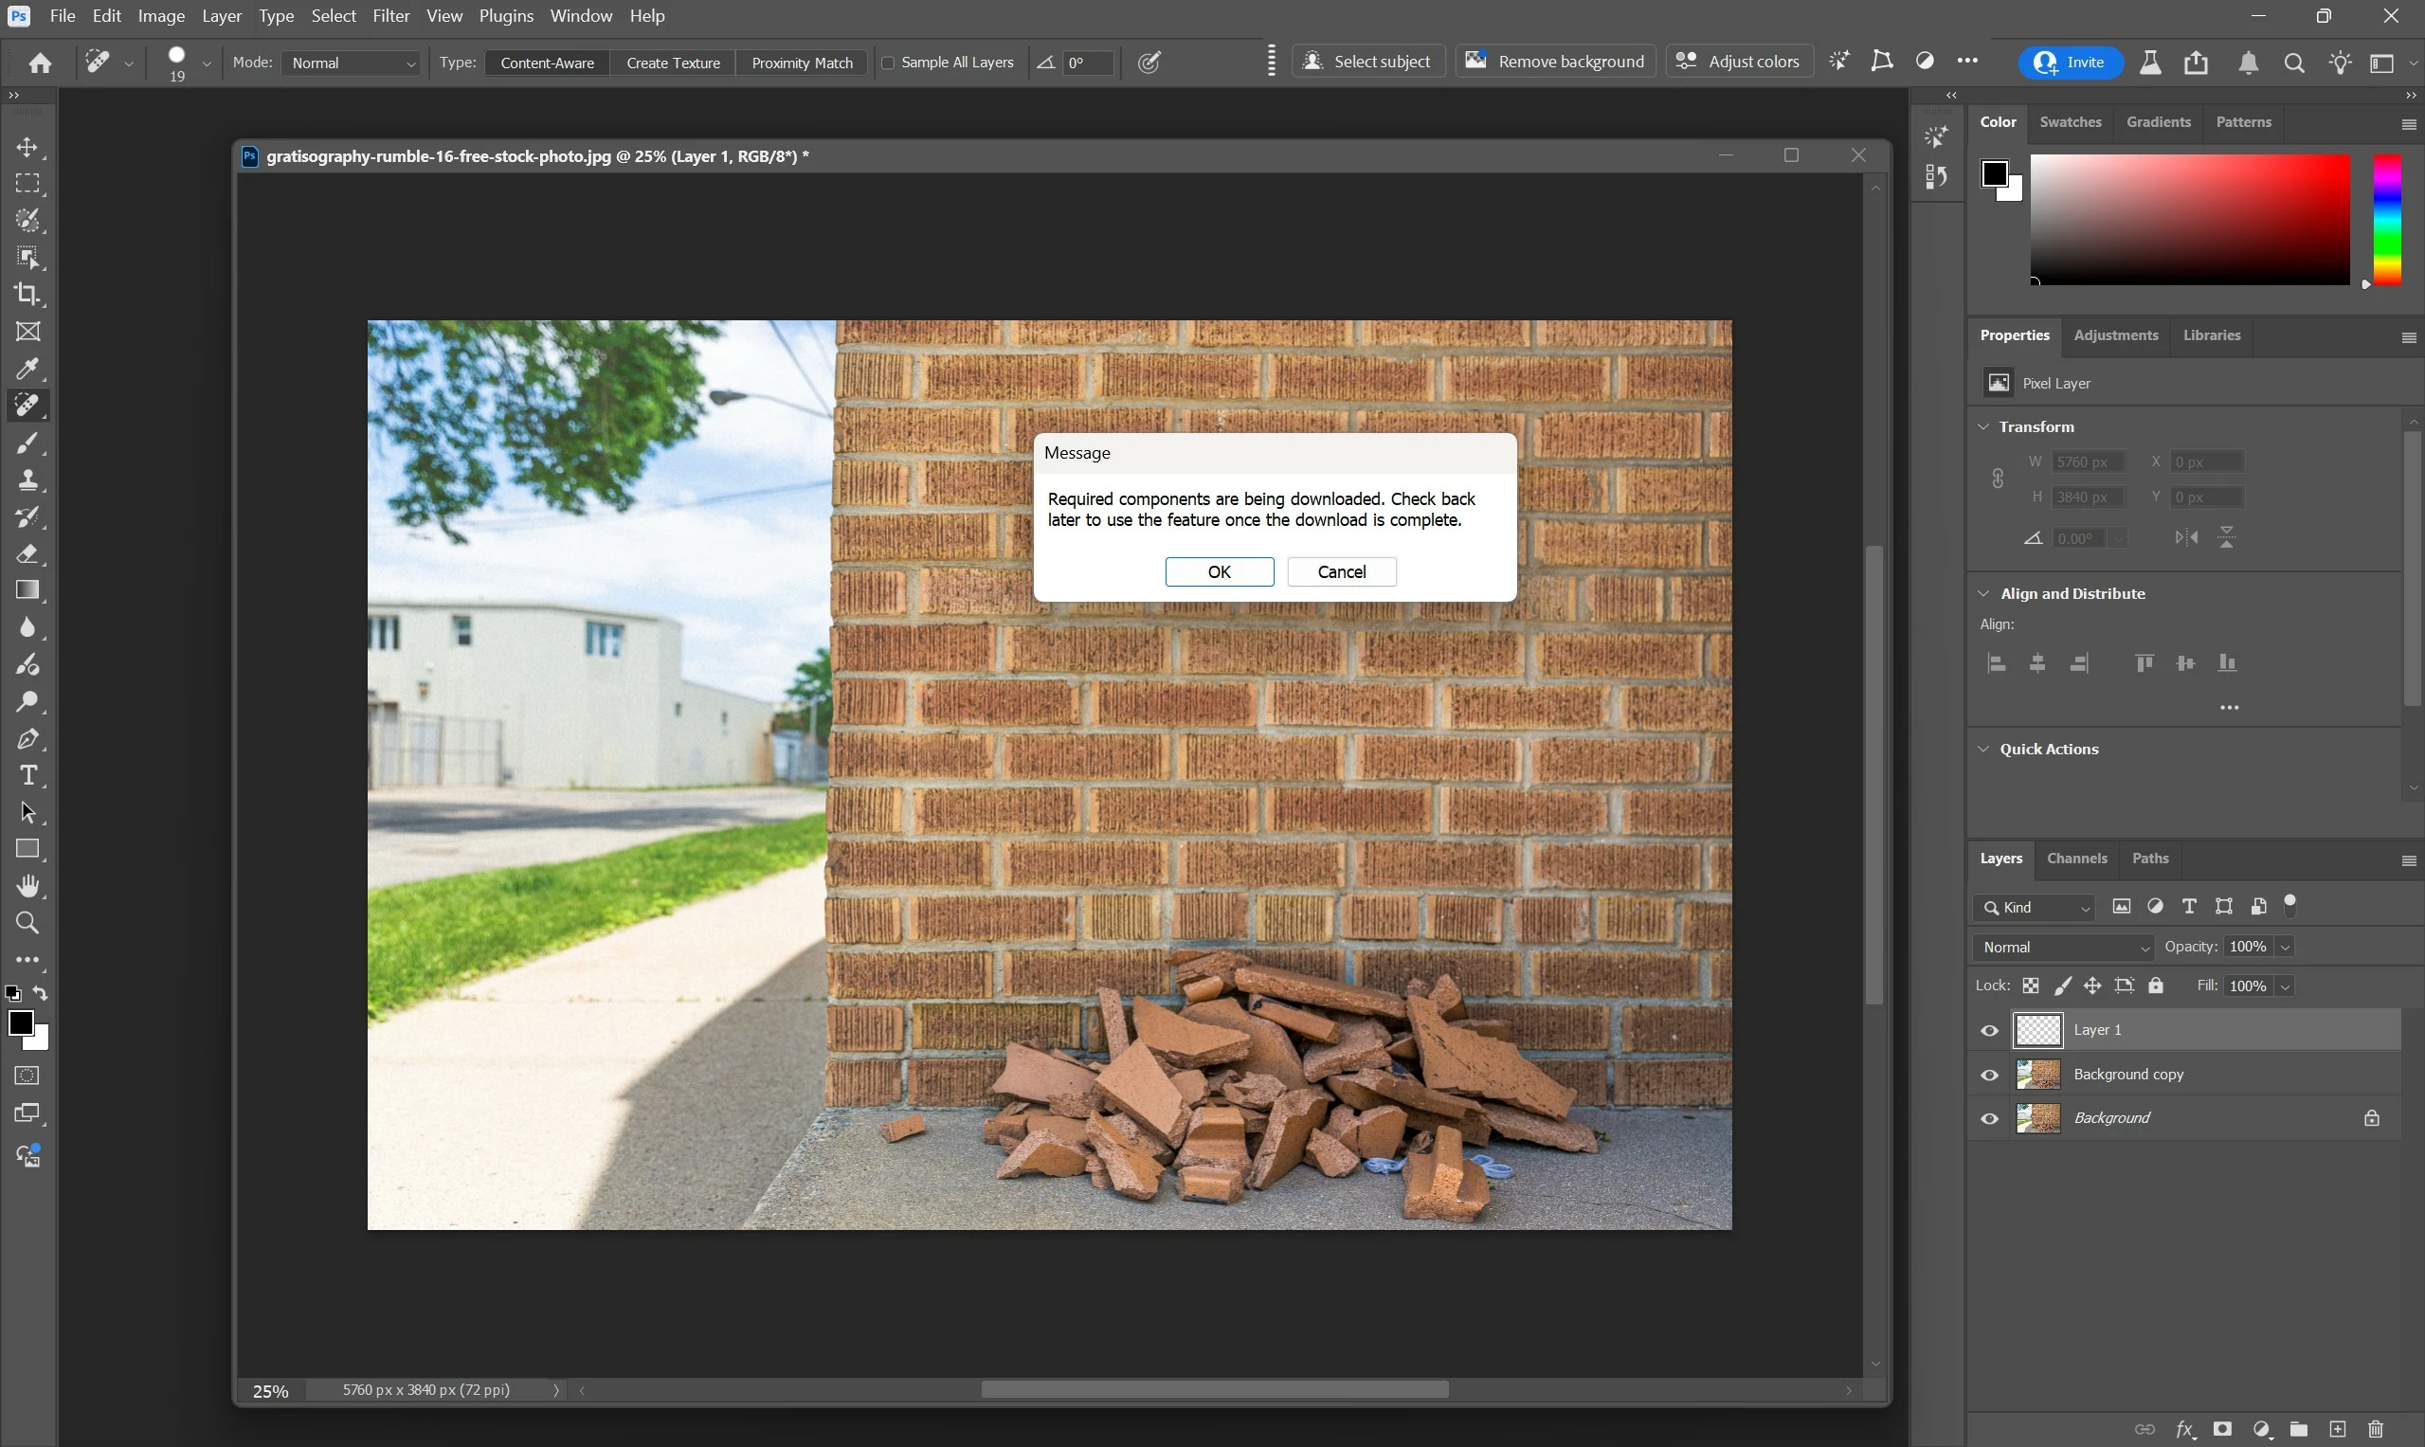Select the Eraser tool

click(x=27, y=553)
